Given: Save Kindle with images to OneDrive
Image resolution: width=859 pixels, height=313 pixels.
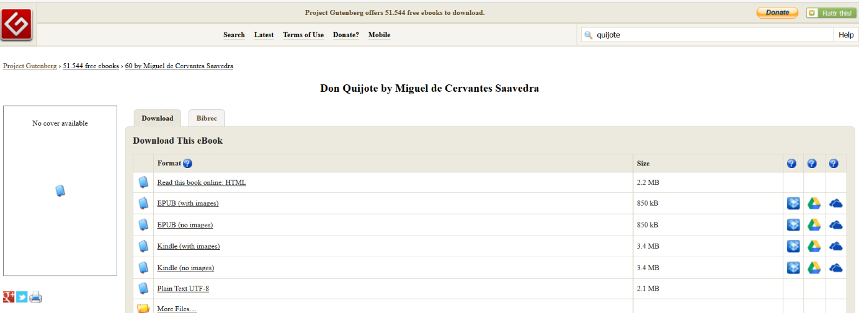Looking at the screenshot, I should pos(835,246).
